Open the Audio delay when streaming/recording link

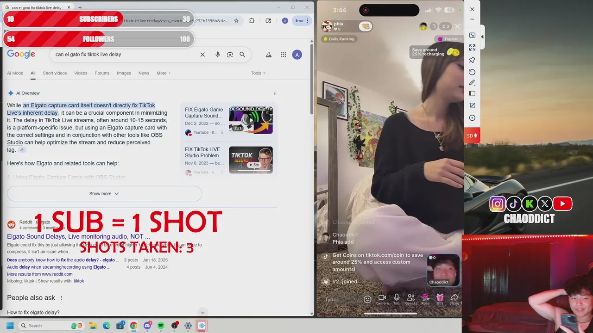click(x=58, y=267)
